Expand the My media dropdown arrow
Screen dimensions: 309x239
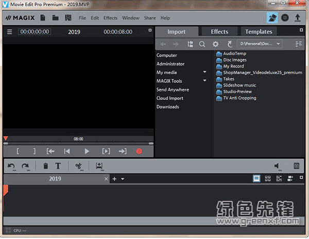(205, 72)
